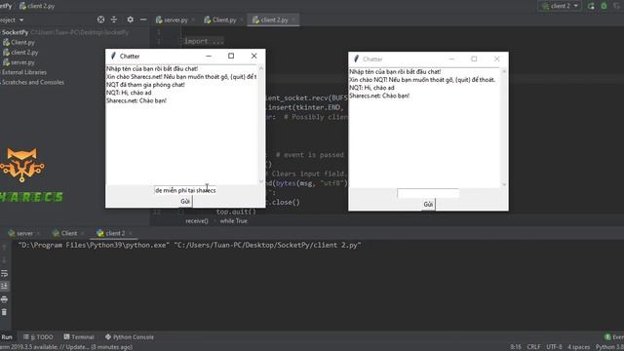
Task: Click the down arrow in Run toolbar
Action: click(x=4, y=260)
